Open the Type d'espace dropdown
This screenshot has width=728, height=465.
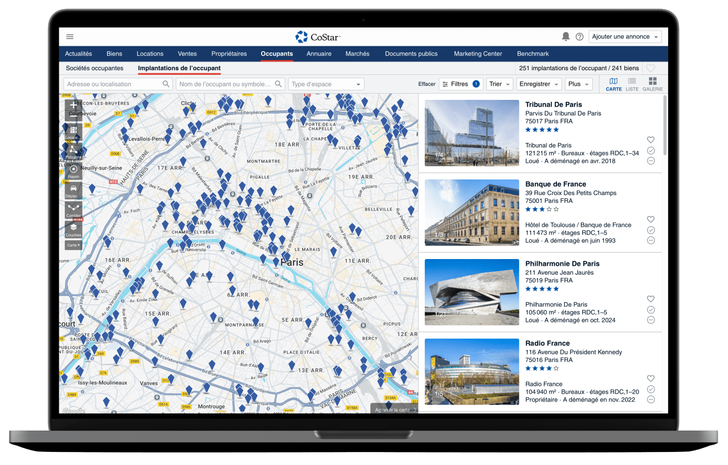(326, 84)
